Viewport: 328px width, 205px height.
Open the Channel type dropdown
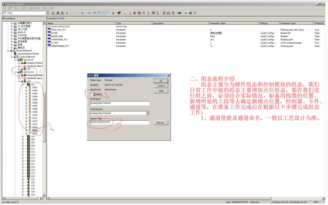pyautogui.click(x=148, y=113)
